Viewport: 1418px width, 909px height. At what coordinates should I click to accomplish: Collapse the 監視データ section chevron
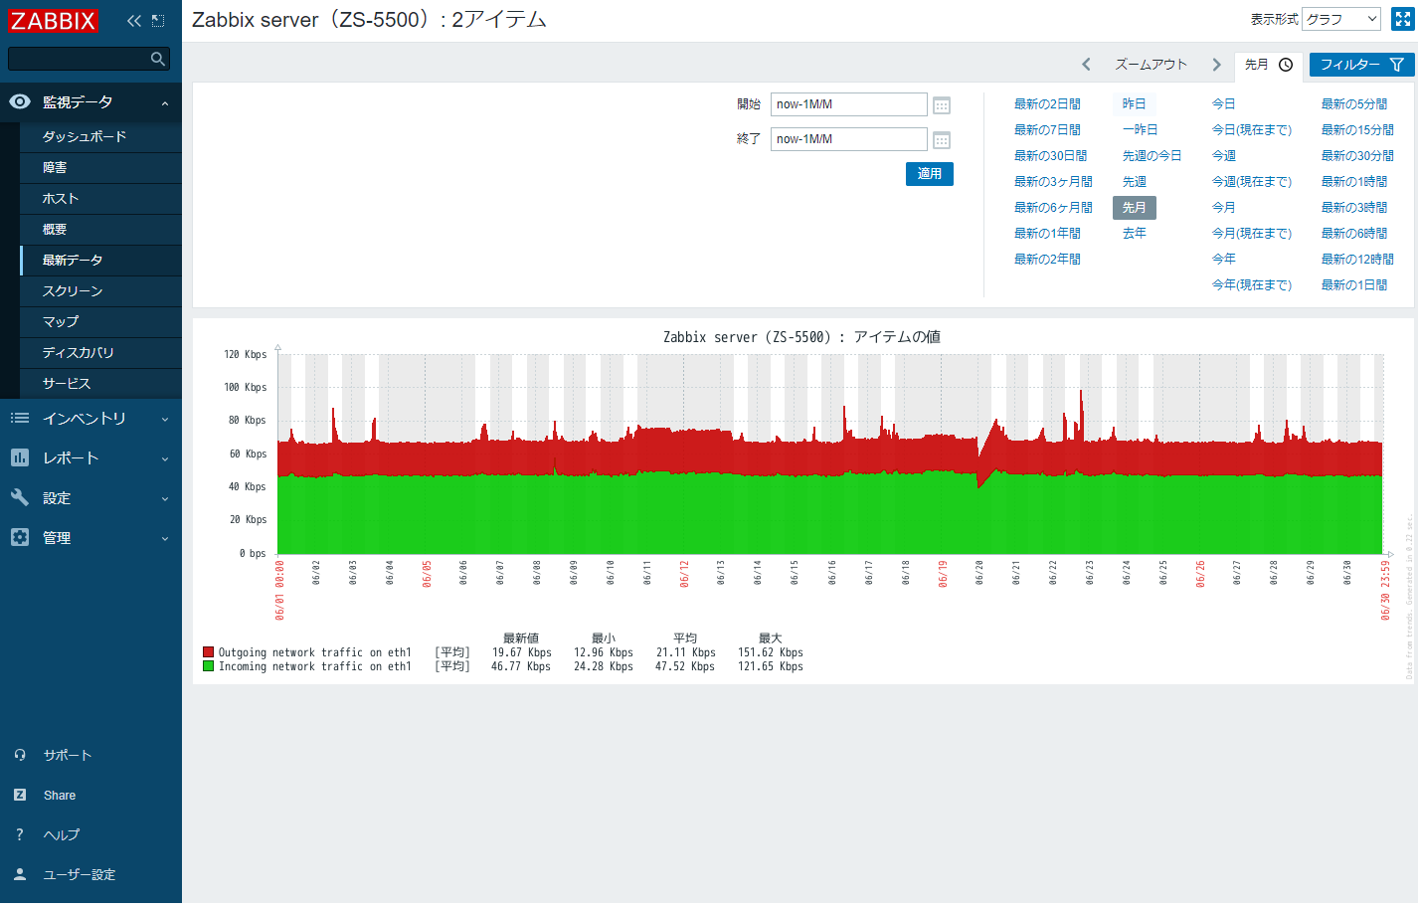165,102
